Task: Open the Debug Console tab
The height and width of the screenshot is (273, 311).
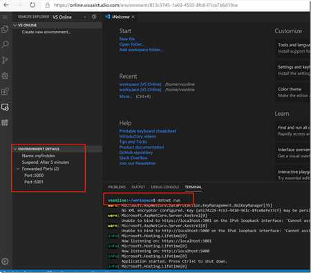Action: pyautogui.click(x=164, y=187)
